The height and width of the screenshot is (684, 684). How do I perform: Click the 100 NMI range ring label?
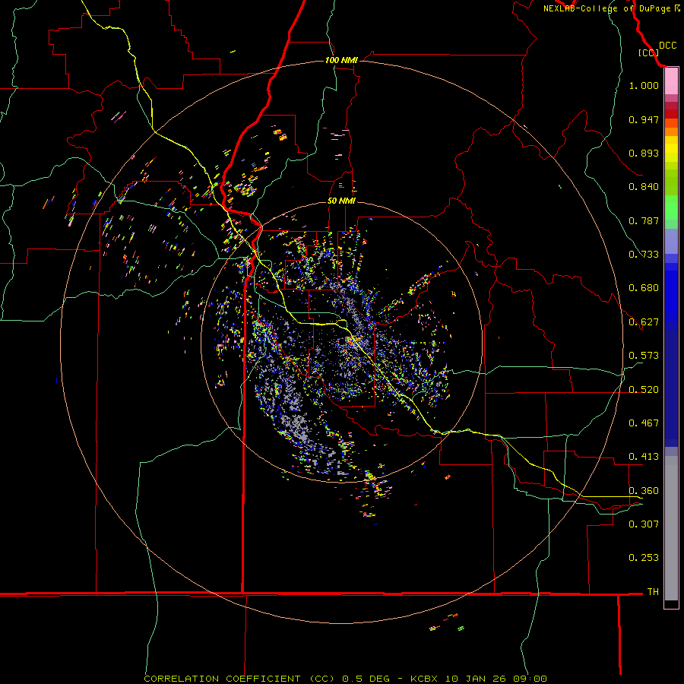(x=341, y=60)
